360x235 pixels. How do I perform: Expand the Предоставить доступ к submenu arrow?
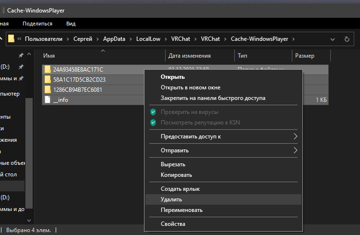pyautogui.click(x=296, y=136)
